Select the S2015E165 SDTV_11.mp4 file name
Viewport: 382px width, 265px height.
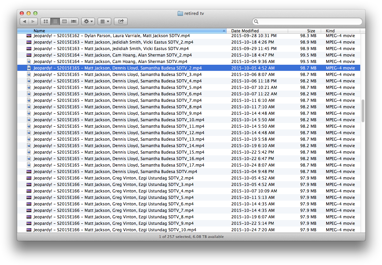pos(119,126)
